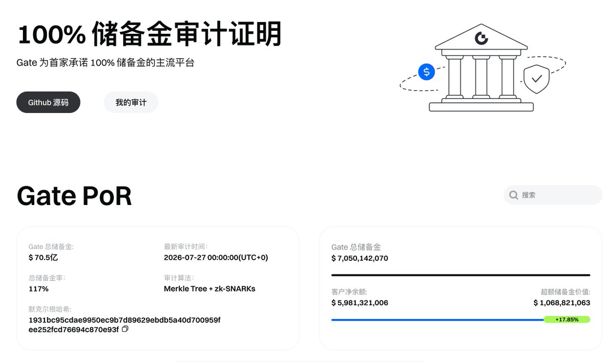Select hash line starting 1931bc95cdae

click(125, 320)
